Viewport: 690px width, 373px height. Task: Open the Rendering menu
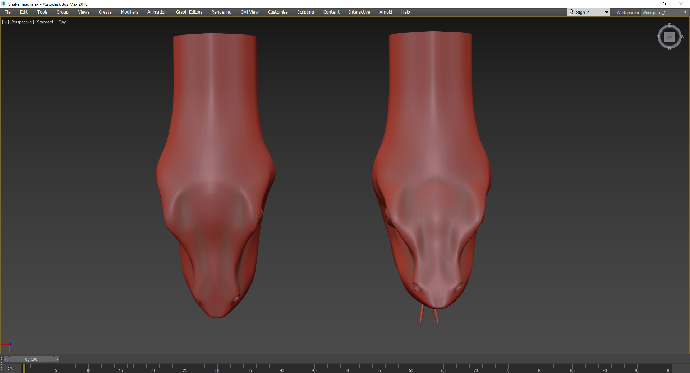point(221,12)
